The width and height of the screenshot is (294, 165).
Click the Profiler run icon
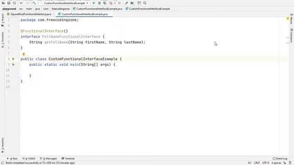click(111, 3)
